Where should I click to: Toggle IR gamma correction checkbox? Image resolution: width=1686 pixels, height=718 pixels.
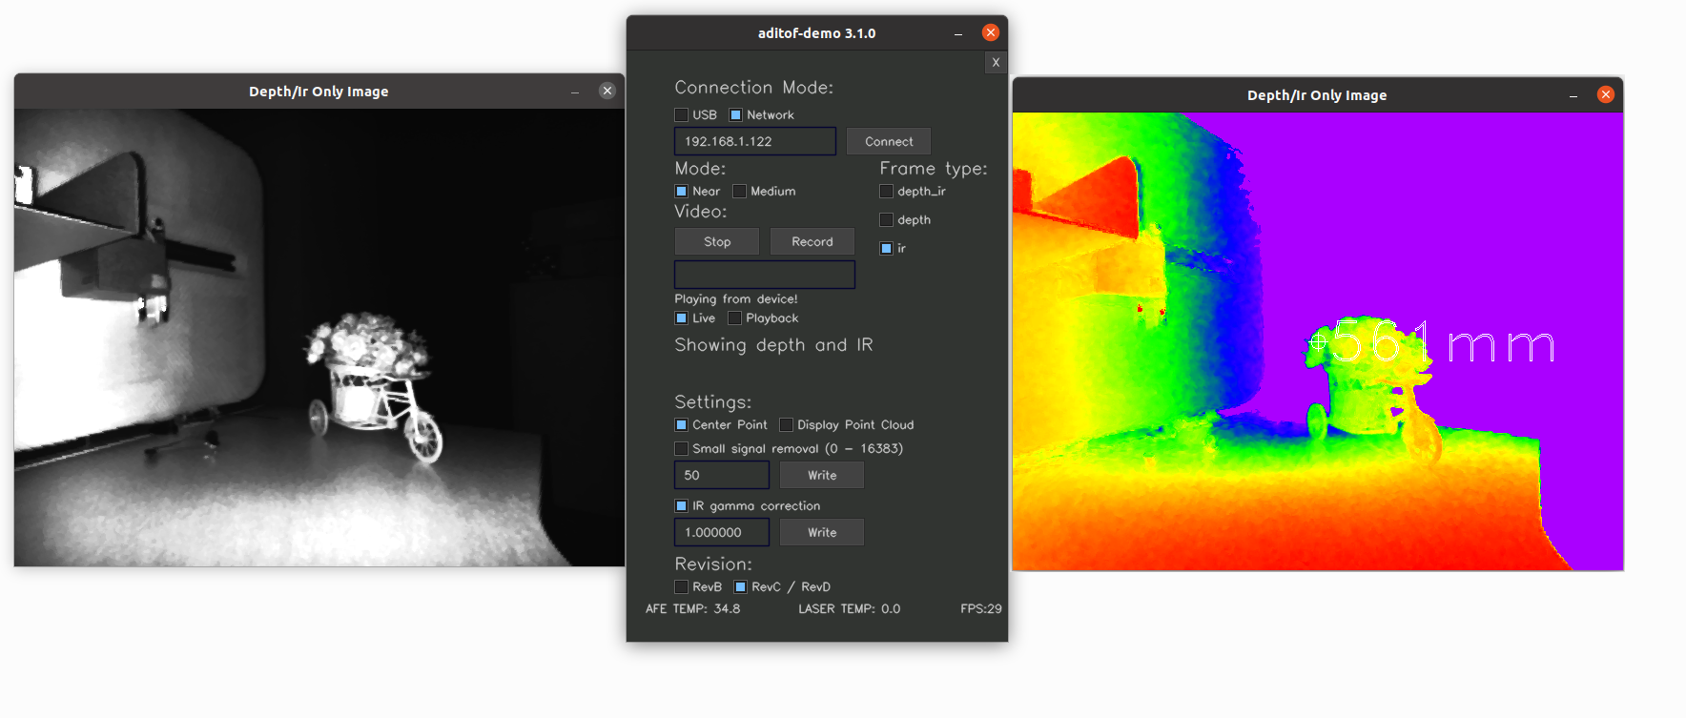(681, 505)
